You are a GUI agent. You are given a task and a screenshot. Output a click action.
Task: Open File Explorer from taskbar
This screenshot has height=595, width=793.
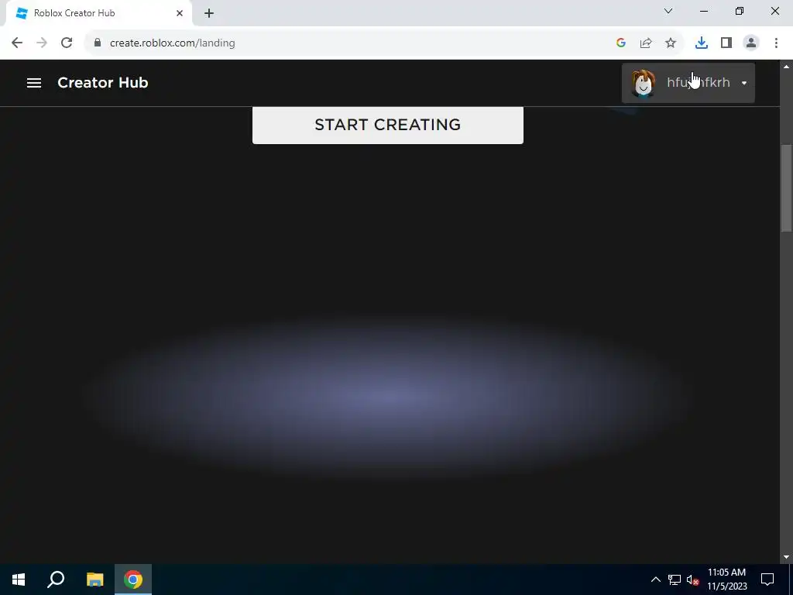click(x=94, y=580)
